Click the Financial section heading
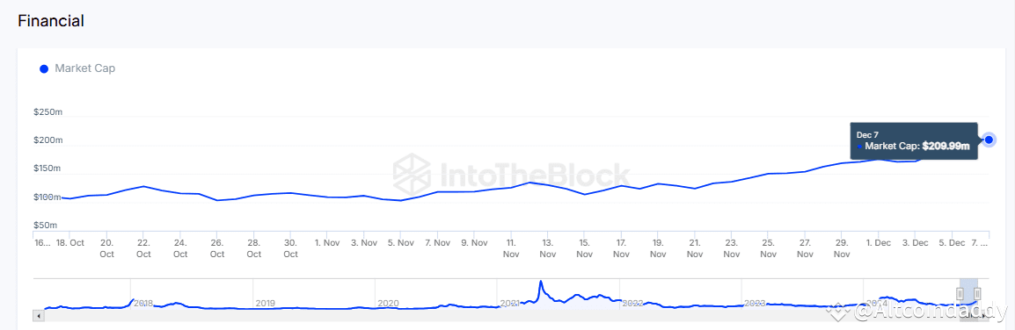Screen dimensions: 1015x330 [x=51, y=21]
